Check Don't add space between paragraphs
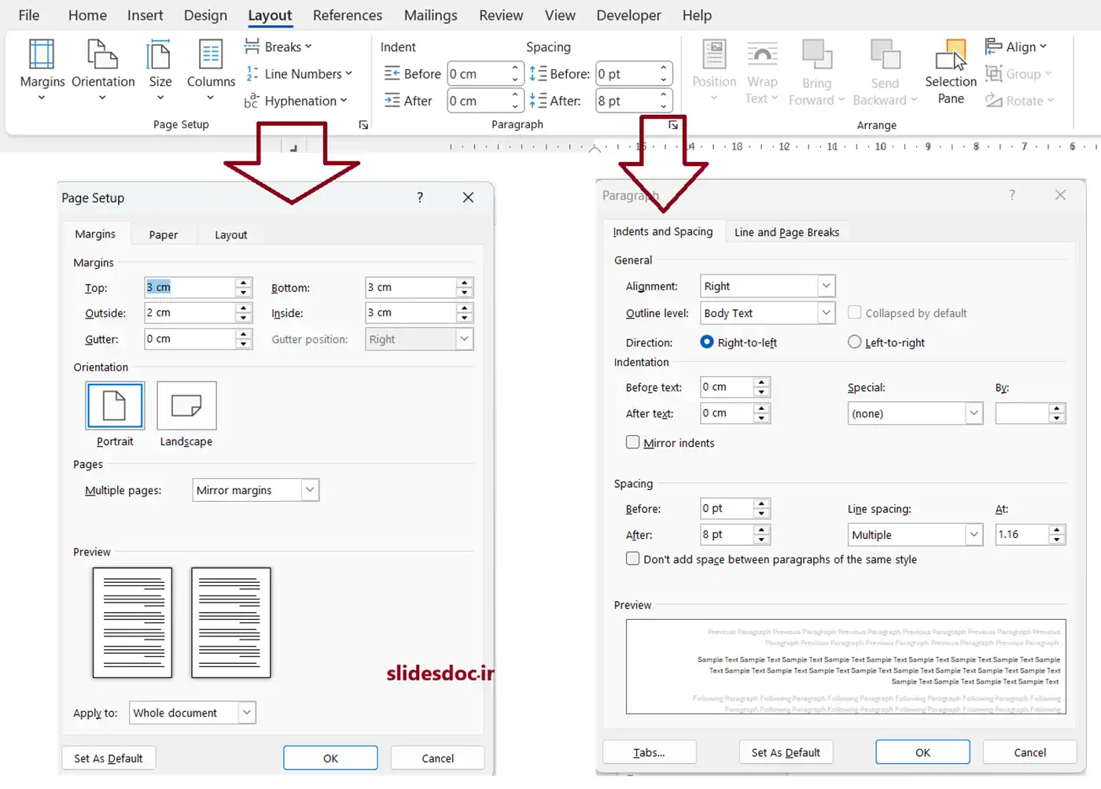1101x789 pixels. [632, 559]
